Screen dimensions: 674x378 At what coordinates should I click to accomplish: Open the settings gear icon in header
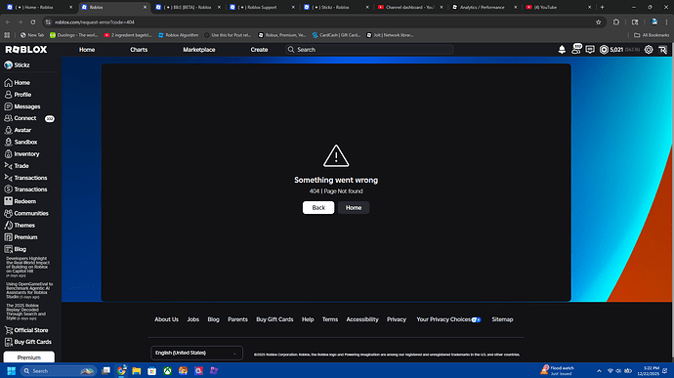click(x=649, y=50)
